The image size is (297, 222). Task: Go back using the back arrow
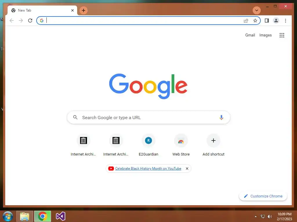tap(12, 21)
